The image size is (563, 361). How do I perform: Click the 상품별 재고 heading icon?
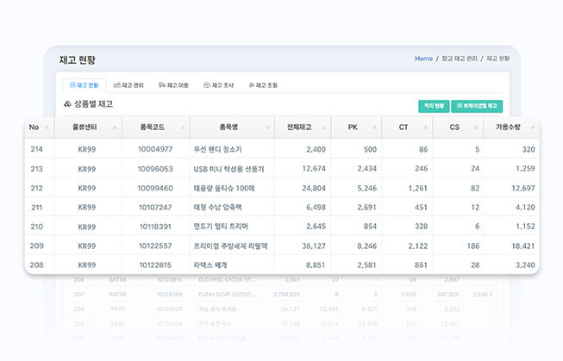(67, 104)
